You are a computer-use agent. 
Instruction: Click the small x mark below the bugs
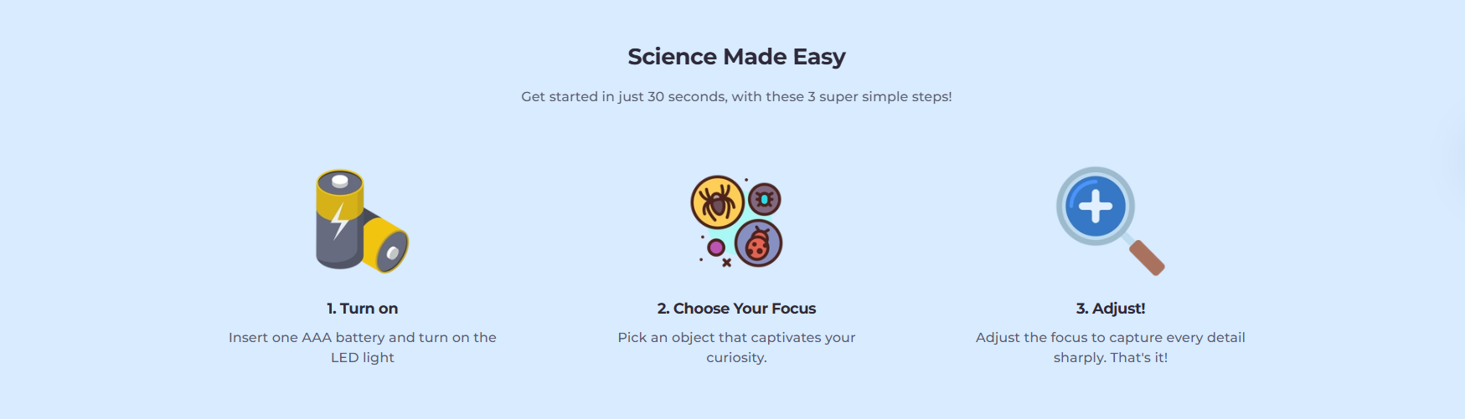pos(726,263)
